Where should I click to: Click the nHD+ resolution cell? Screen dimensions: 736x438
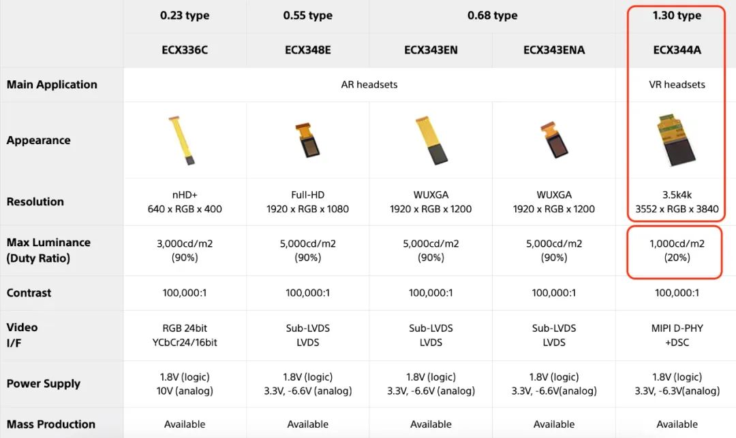click(185, 202)
